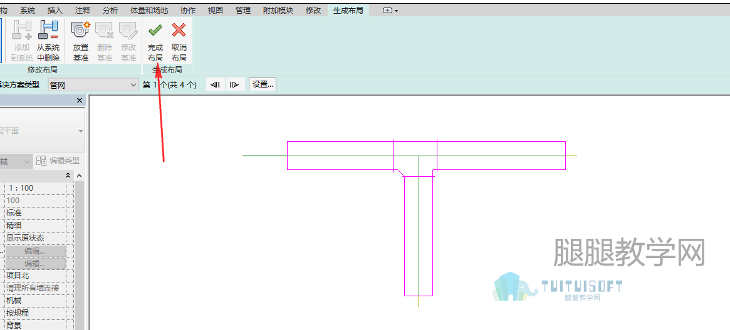Expand the ribbon minimize options dropdown
Screen dimensions: 730x330
tap(390, 10)
